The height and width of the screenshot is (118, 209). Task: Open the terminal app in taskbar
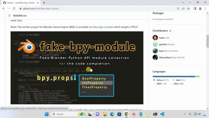click(155, 114)
